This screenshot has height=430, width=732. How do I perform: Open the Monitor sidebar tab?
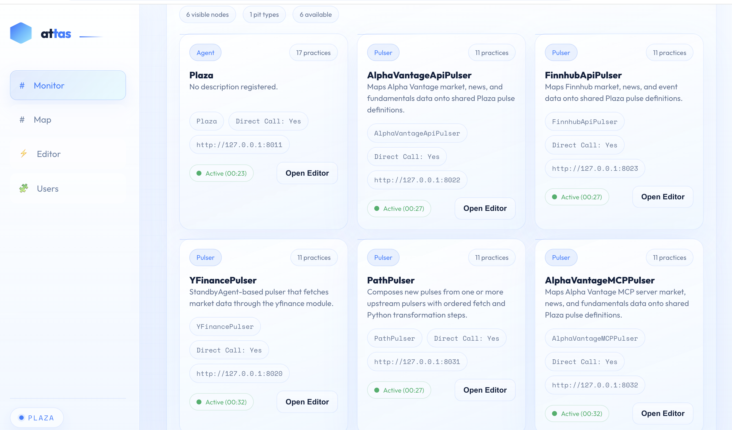pyautogui.click(x=68, y=86)
